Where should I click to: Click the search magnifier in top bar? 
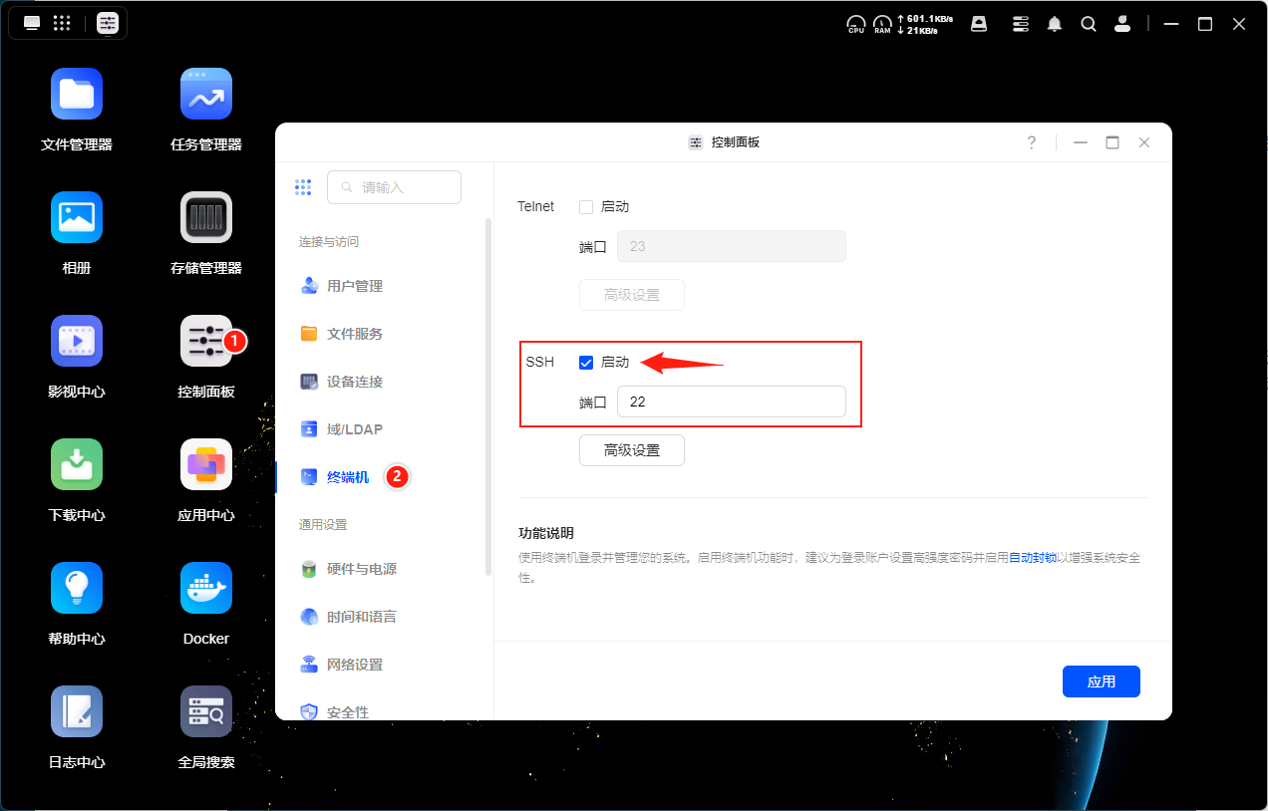(x=1089, y=23)
